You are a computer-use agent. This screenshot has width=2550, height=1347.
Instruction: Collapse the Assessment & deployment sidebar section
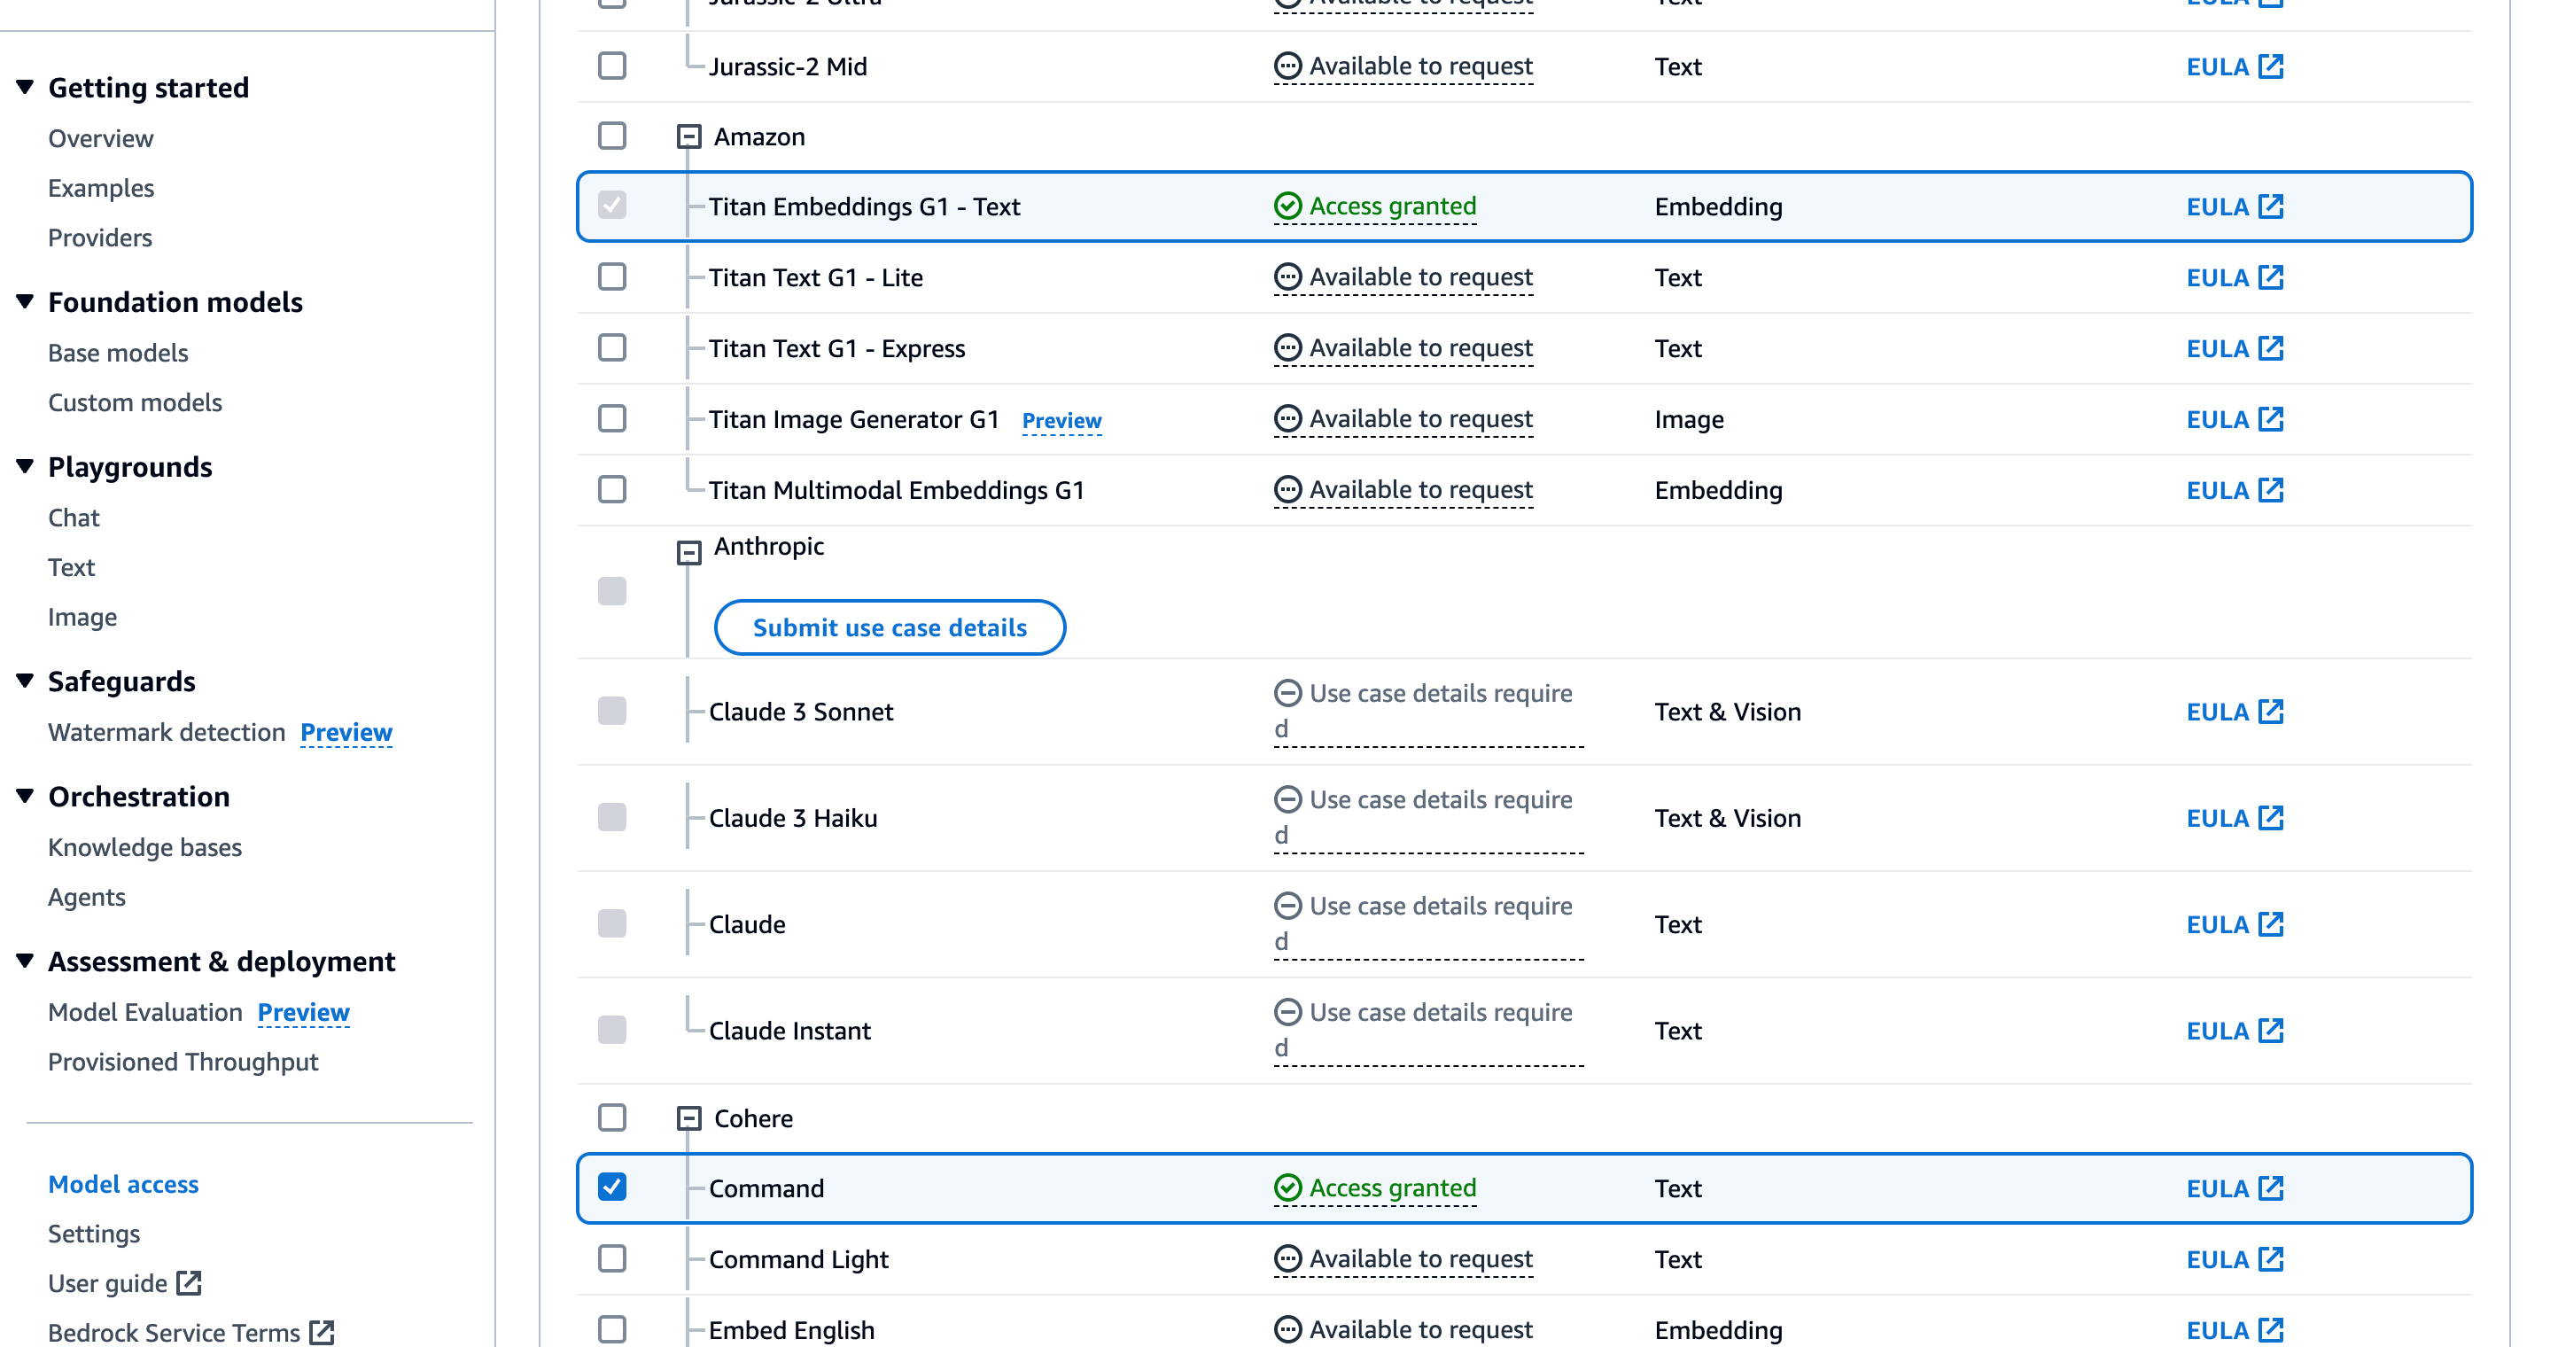(x=26, y=961)
